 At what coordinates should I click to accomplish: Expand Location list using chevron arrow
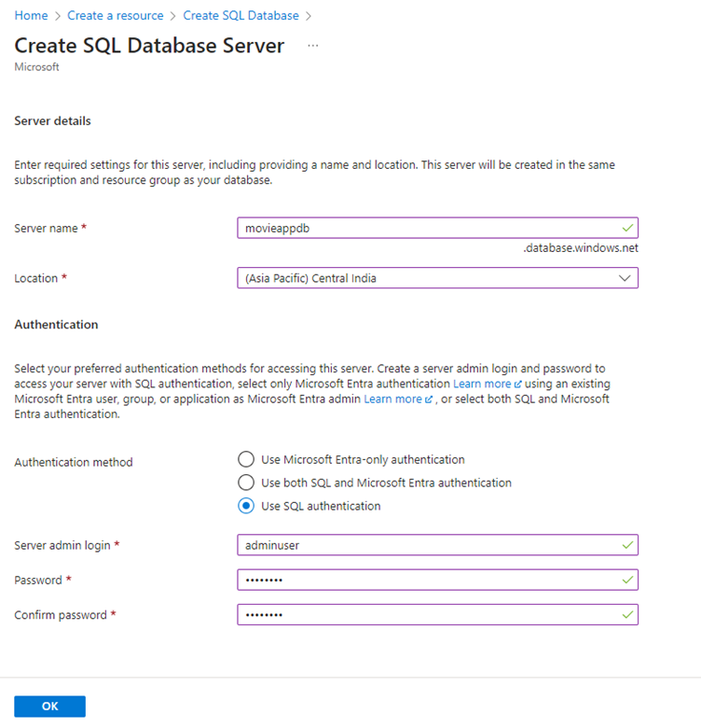[625, 278]
